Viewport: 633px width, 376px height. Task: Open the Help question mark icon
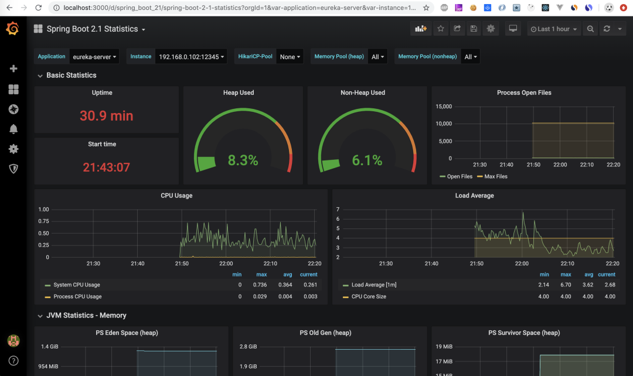(13, 361)
